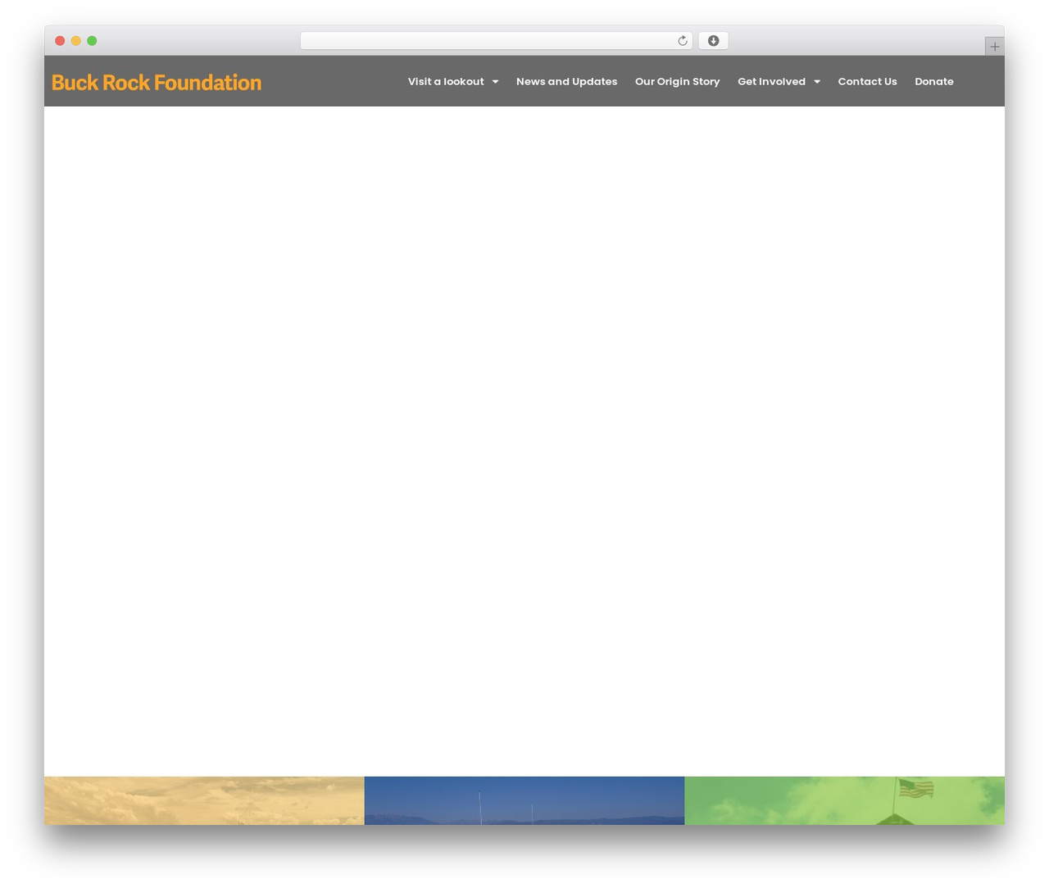1049x888 pixels.
Task: Open the yellow-tinted clouds image tile
Action: point(204,800)
